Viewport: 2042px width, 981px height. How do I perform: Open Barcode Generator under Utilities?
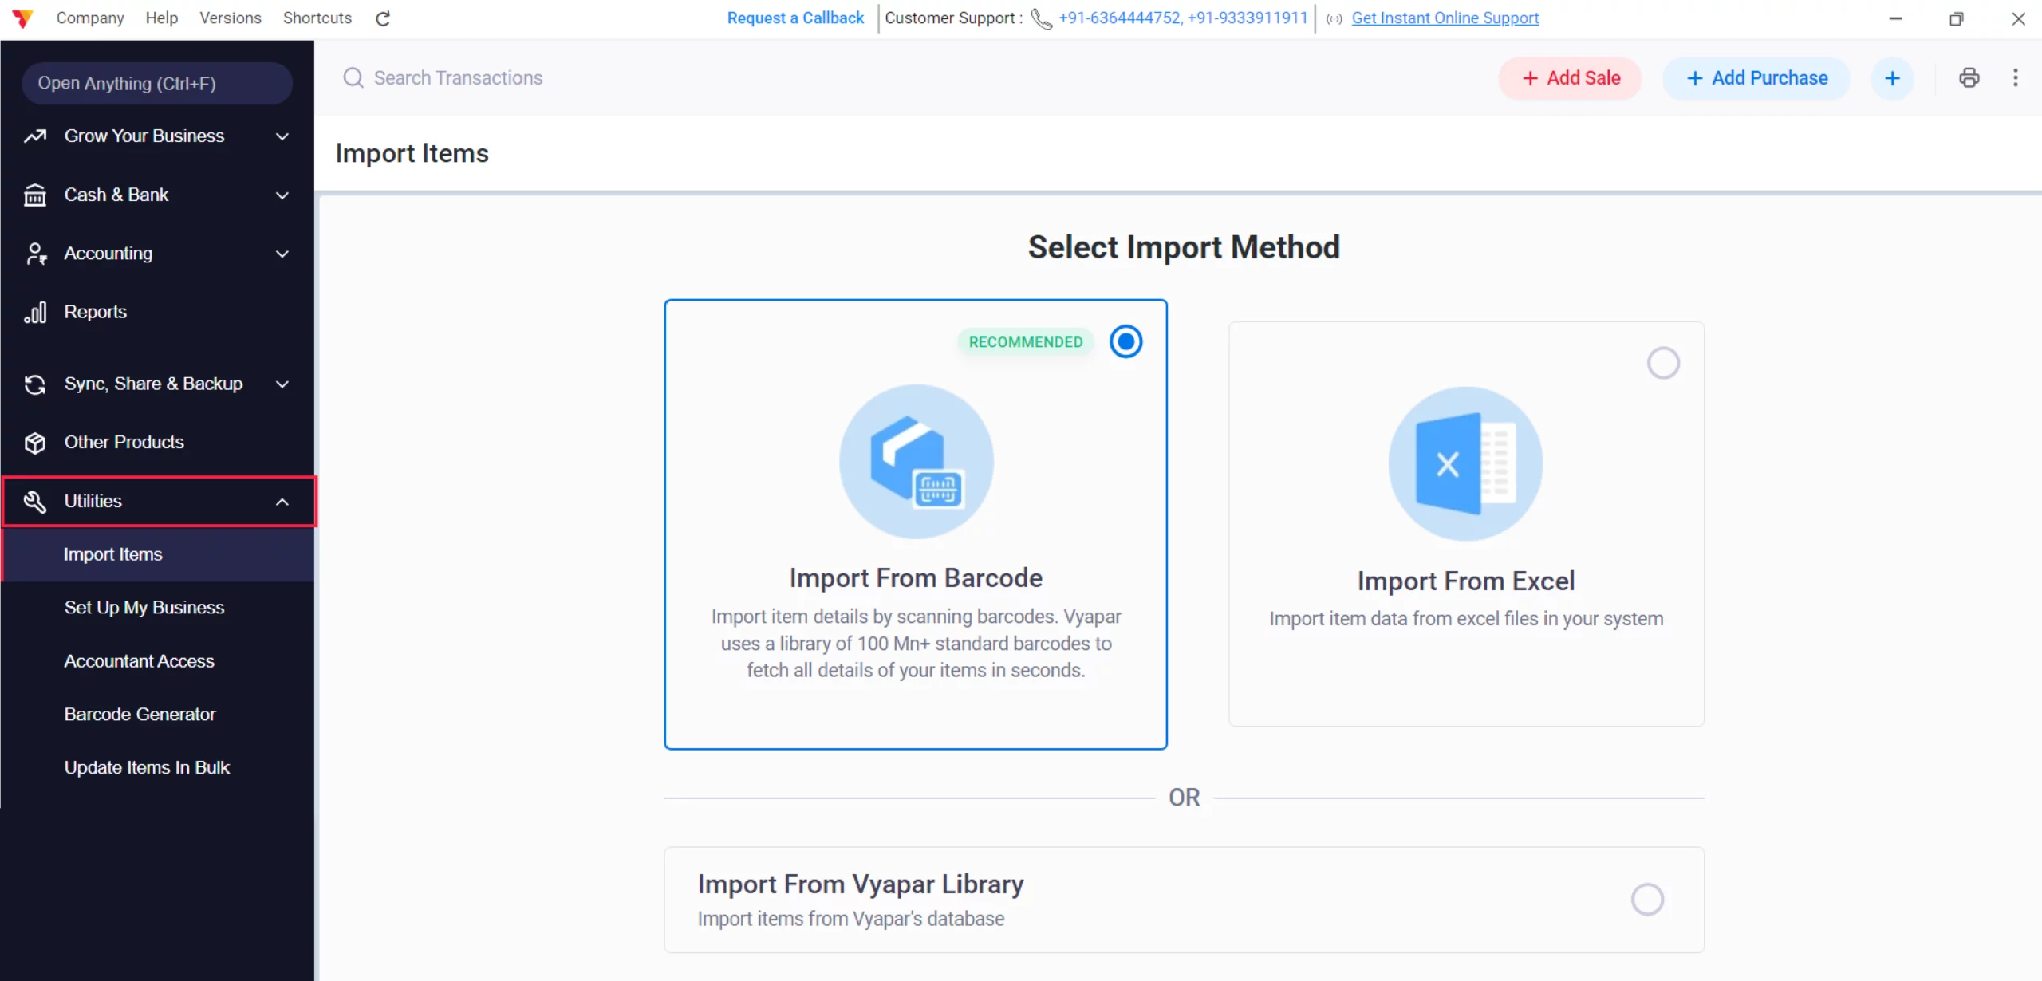[140, 714]
